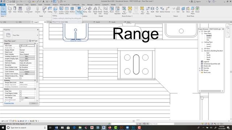The height and width of the screenshot is (130, 232).
Task: Select the Column tool
Action: (x=38, y=10)
